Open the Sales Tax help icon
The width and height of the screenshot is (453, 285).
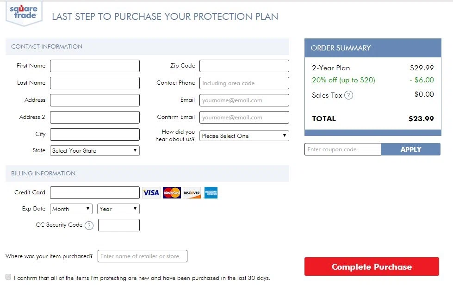(349, 95)
